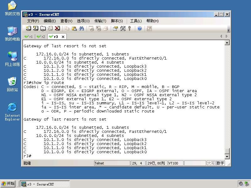Viewport: 251px width, 188px height.
Task: Click the 我的电脑 desktop icon
Action: coord(12,34)
